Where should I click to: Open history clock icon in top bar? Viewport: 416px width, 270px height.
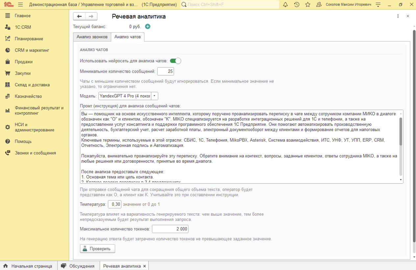[297, 5]
